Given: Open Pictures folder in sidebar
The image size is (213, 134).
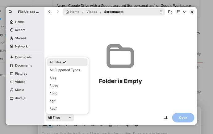Looking at the screenshot, I should coord(25,74).
